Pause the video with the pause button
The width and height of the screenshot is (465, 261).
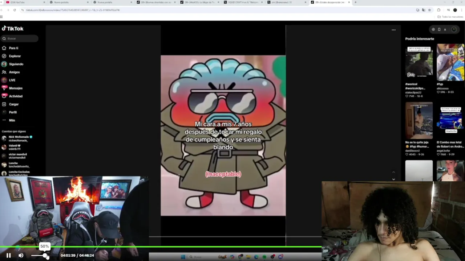click(8, 256)
